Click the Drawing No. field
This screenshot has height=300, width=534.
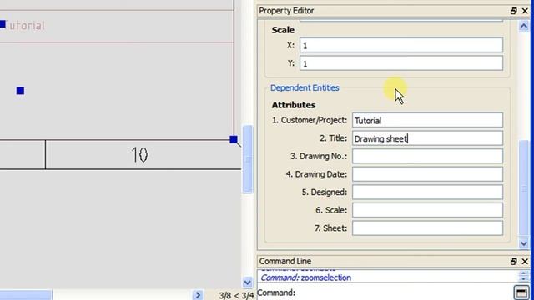pyautogui.click(x=427, y=156)
